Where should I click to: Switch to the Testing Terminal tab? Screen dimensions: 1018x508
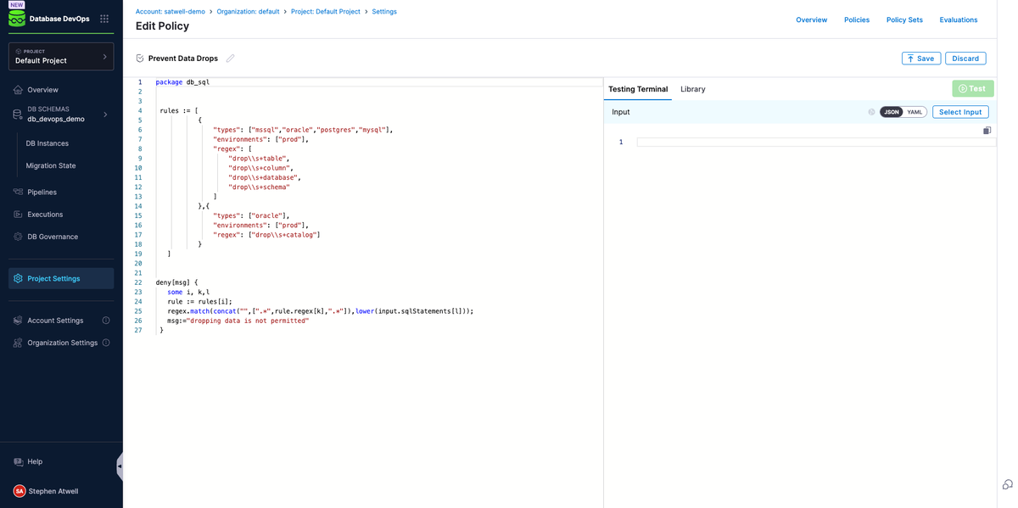pyautogui.click(x=638, y=89)
